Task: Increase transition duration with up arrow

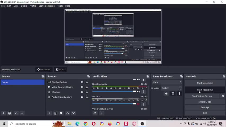Action: pyautogui.click(x=180, y=87)
